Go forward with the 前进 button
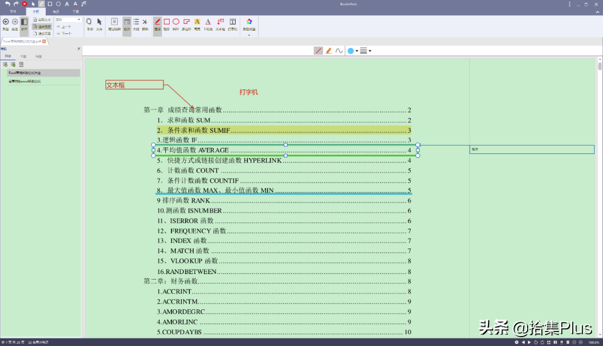603x346 pixels. pos(15,24)
